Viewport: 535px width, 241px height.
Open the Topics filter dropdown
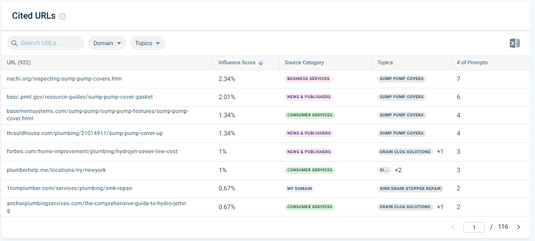(x=148, y=43)
